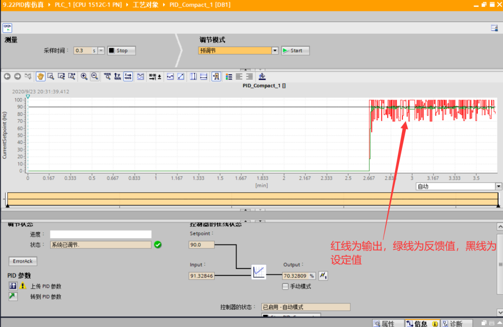
Task: Click the Start tuning button
Action: [295, 50]
